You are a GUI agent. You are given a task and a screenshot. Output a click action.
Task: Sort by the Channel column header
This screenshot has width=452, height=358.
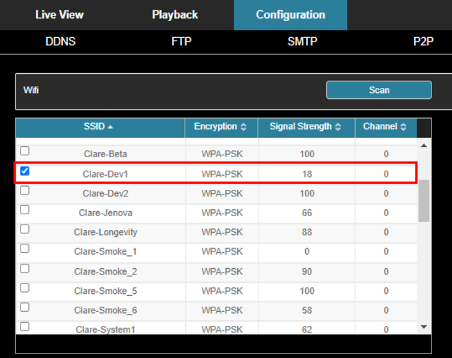coord(385,127)
